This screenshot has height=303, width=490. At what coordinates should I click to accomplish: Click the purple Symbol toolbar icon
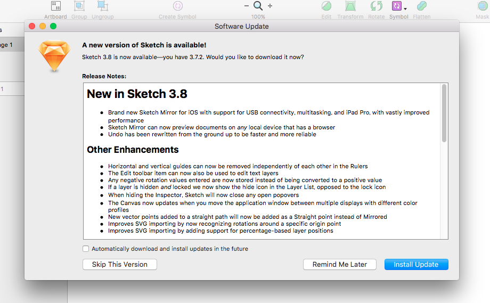coord(397,6)
